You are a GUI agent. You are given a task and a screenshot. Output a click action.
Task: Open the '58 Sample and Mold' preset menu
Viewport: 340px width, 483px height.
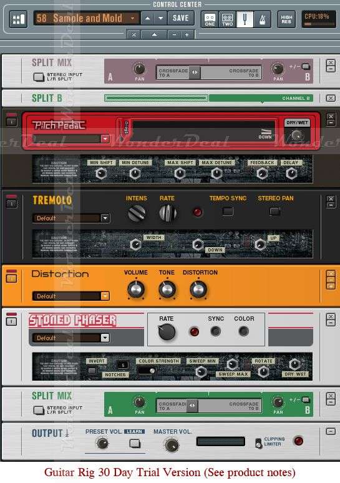pyautogui.click(x=87, y=18)
